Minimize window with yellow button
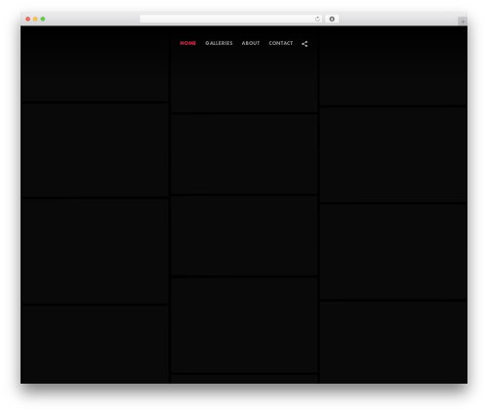 click(35, 19)
